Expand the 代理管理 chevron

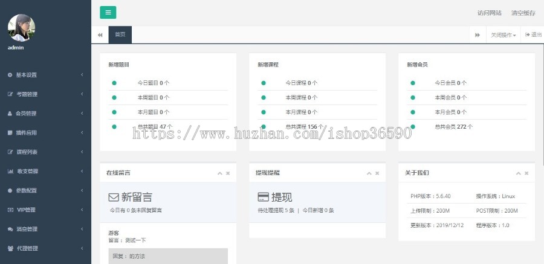tap(82, 248)
